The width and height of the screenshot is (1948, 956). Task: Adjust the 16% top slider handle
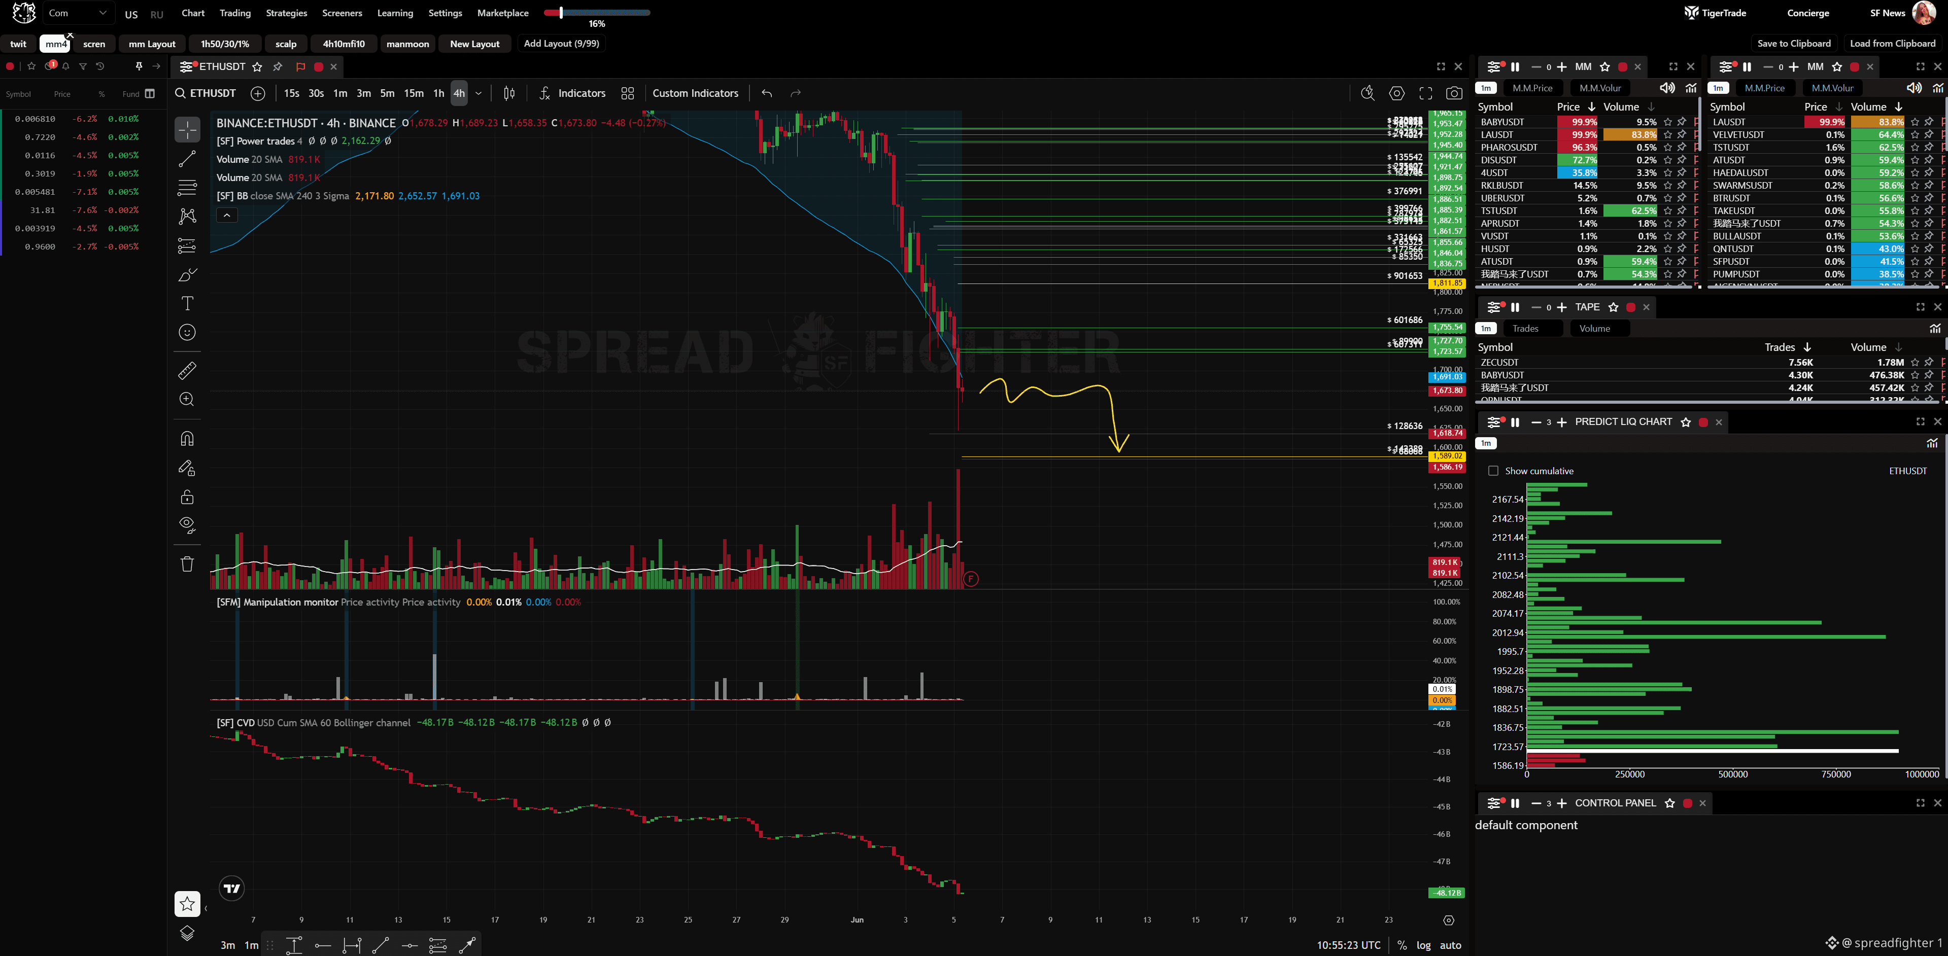point(561,12)
